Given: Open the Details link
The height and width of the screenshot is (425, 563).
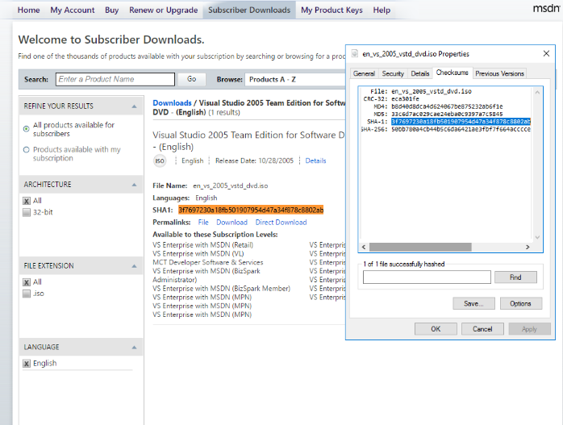Looking at the screenshot, I should pyautogui.click(x=315, y=160).
